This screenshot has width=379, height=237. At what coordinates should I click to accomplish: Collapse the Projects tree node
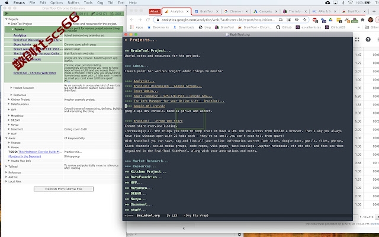(x=7, y=19)
